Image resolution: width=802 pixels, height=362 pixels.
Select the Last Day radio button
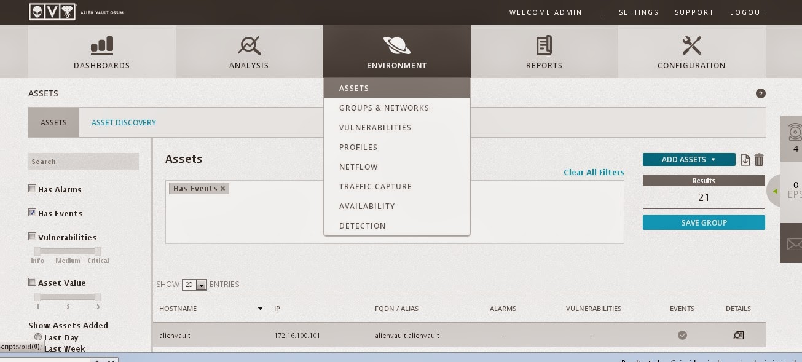pos(38,337)
